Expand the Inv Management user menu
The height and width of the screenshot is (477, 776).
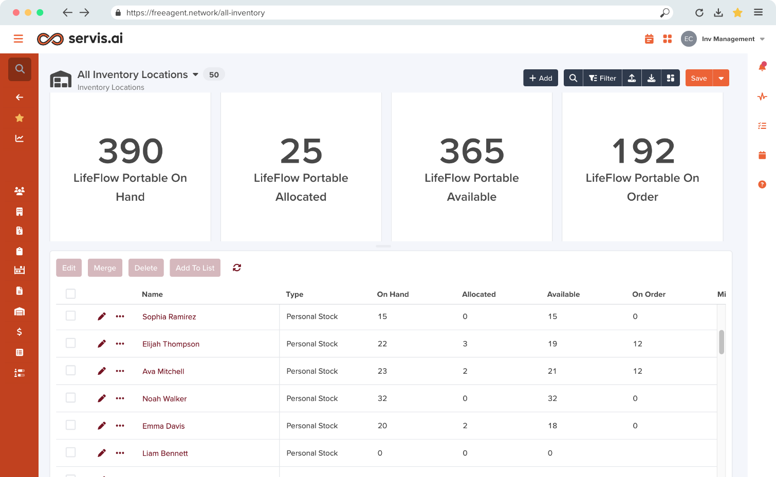762,39
